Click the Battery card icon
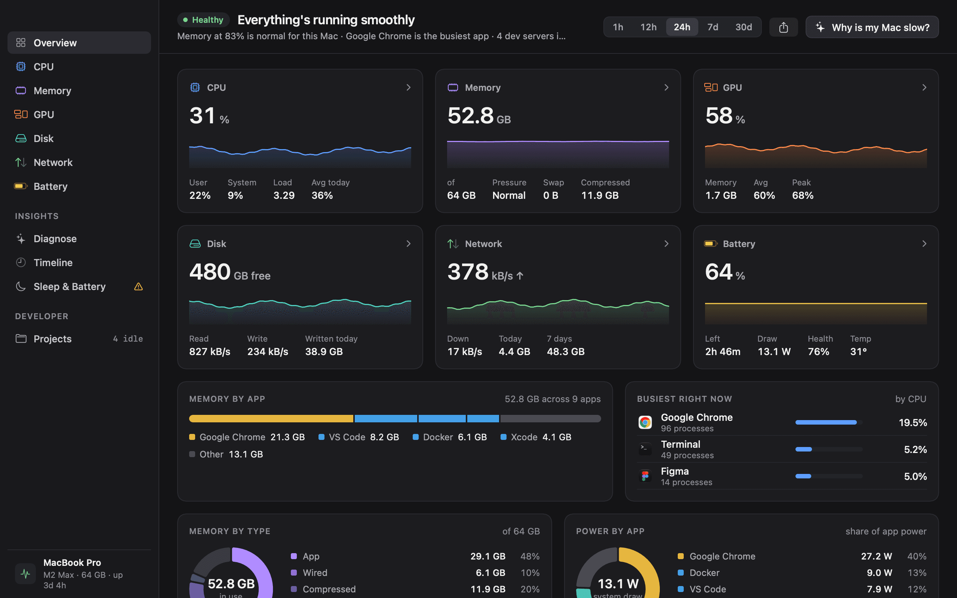The image size is (957, 598). [711, 244]
